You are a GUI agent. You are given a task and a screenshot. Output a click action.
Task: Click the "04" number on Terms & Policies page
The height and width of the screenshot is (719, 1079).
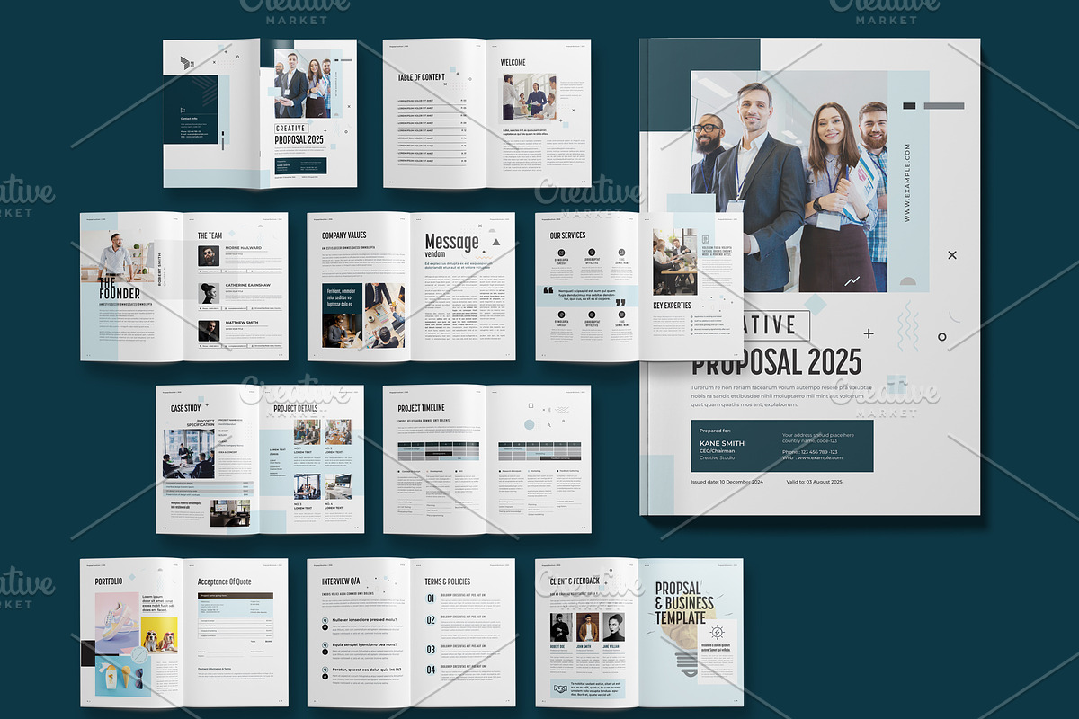coord(431,670)
